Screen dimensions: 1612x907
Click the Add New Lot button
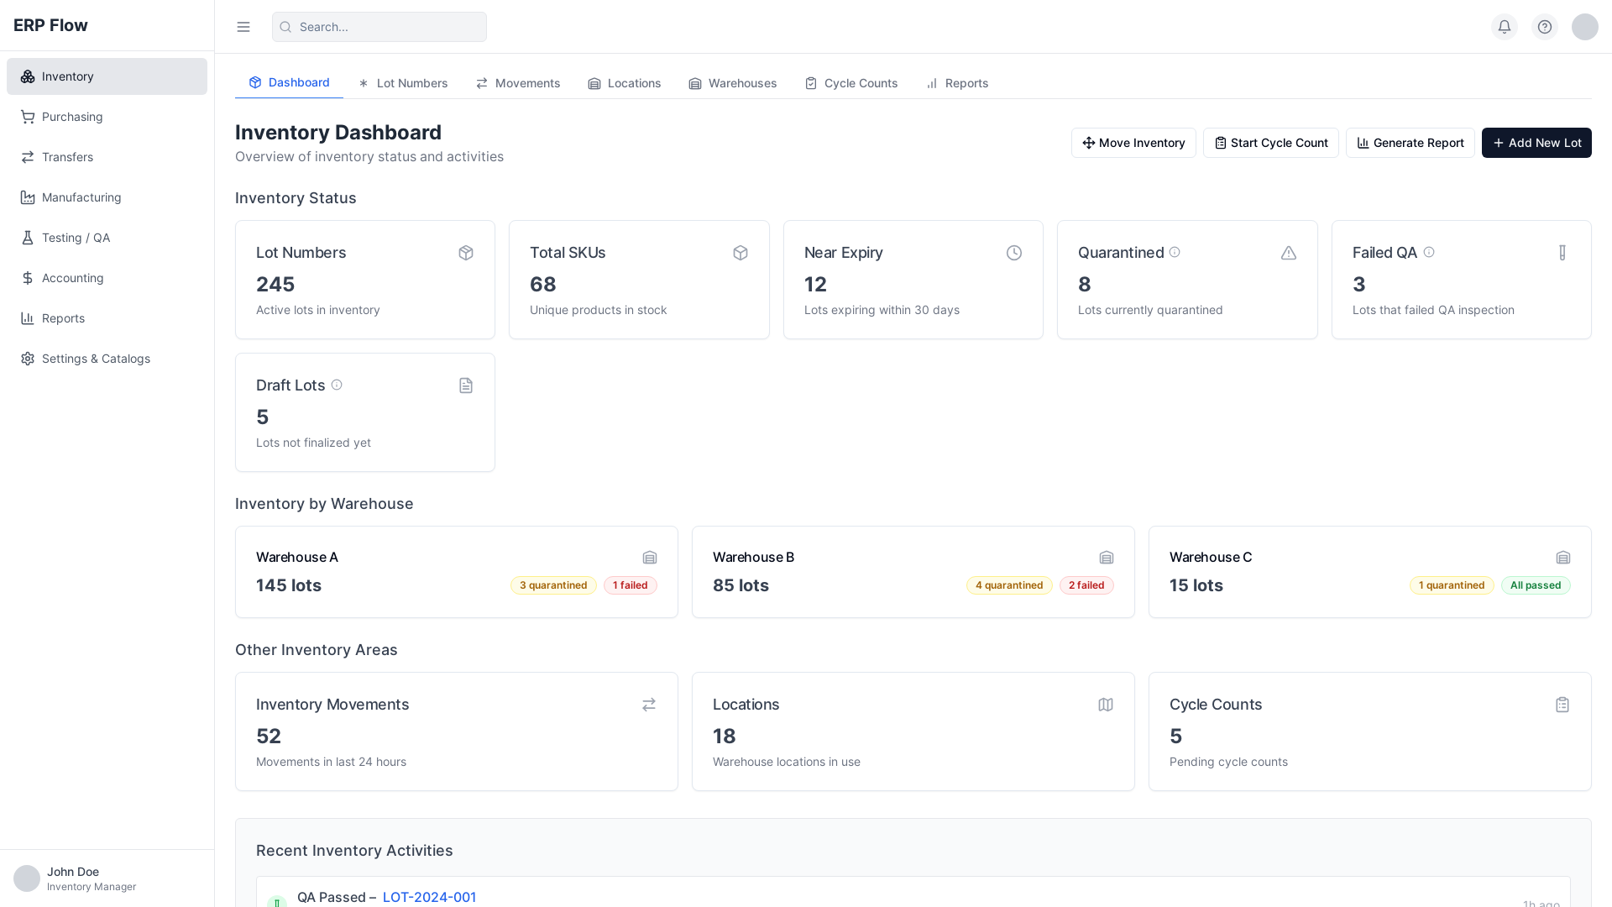pos(1536,143)
